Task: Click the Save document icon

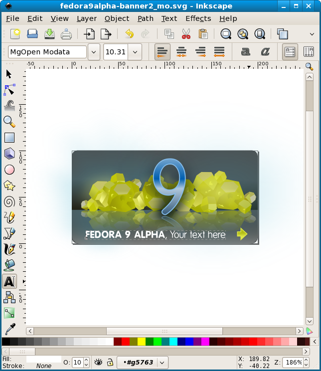Action: (49, 34)
